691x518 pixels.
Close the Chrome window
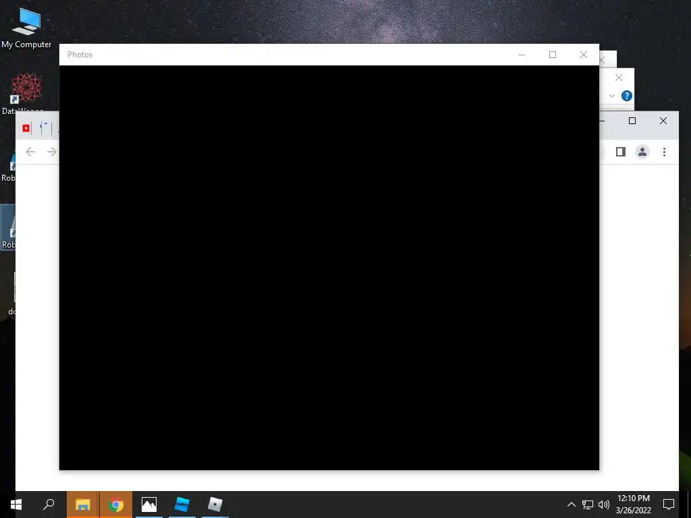[663, 121]
